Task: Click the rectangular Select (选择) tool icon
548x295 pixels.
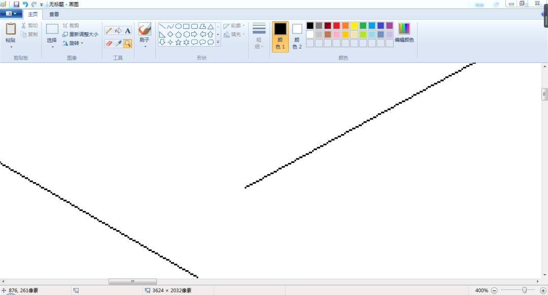Action: tap(52, 29)
